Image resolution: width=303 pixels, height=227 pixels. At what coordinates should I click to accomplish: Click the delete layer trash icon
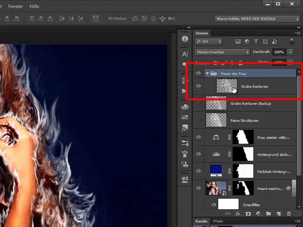point(289,214)
